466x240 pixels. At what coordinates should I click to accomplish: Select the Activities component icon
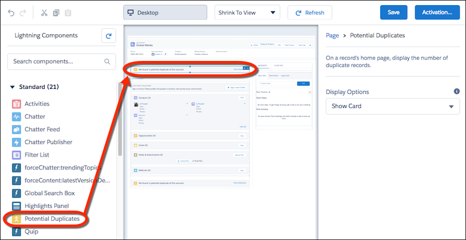pos(16,104)
